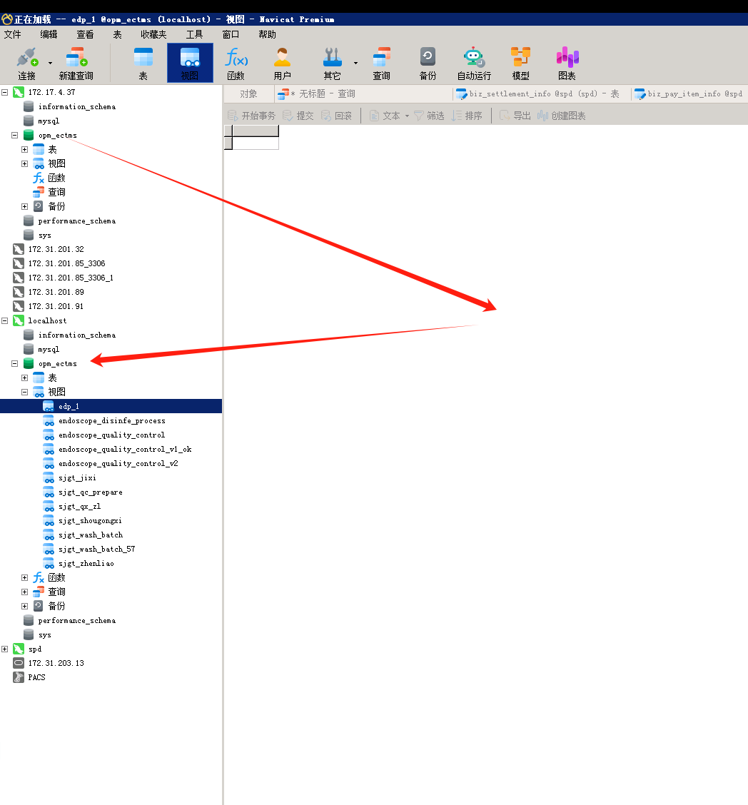Switch to biz_settlement_info @spd tab
Image resolution: width=748 pixels, height=805 pixels.
coord(538,94)
